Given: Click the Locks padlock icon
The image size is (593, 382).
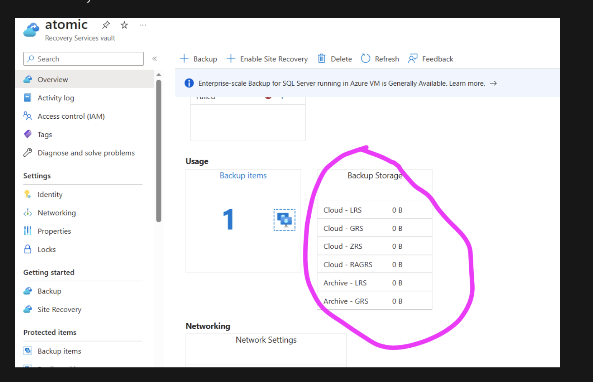Looking at the screenshot, I should coord(28,249).
